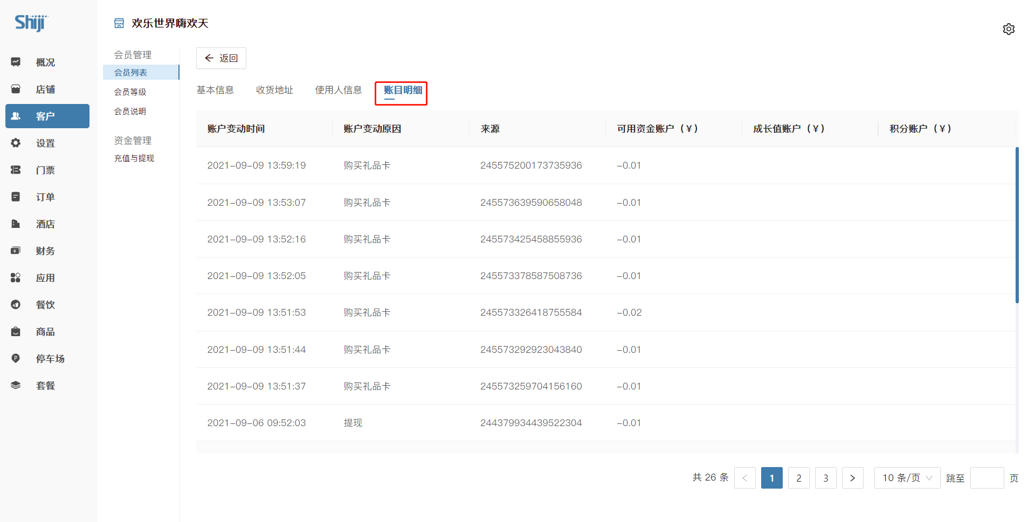Click the table vertical scrollbar
This screenshot has height=522, width=1035.
tap(1017, 225)
